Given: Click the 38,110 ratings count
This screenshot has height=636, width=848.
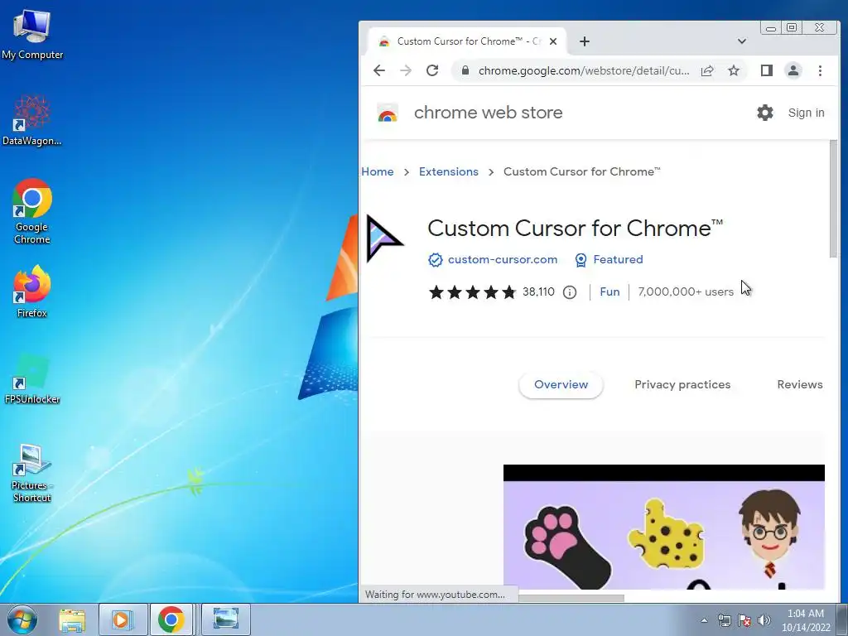Looking at the screenshot, I should [538, 292].
